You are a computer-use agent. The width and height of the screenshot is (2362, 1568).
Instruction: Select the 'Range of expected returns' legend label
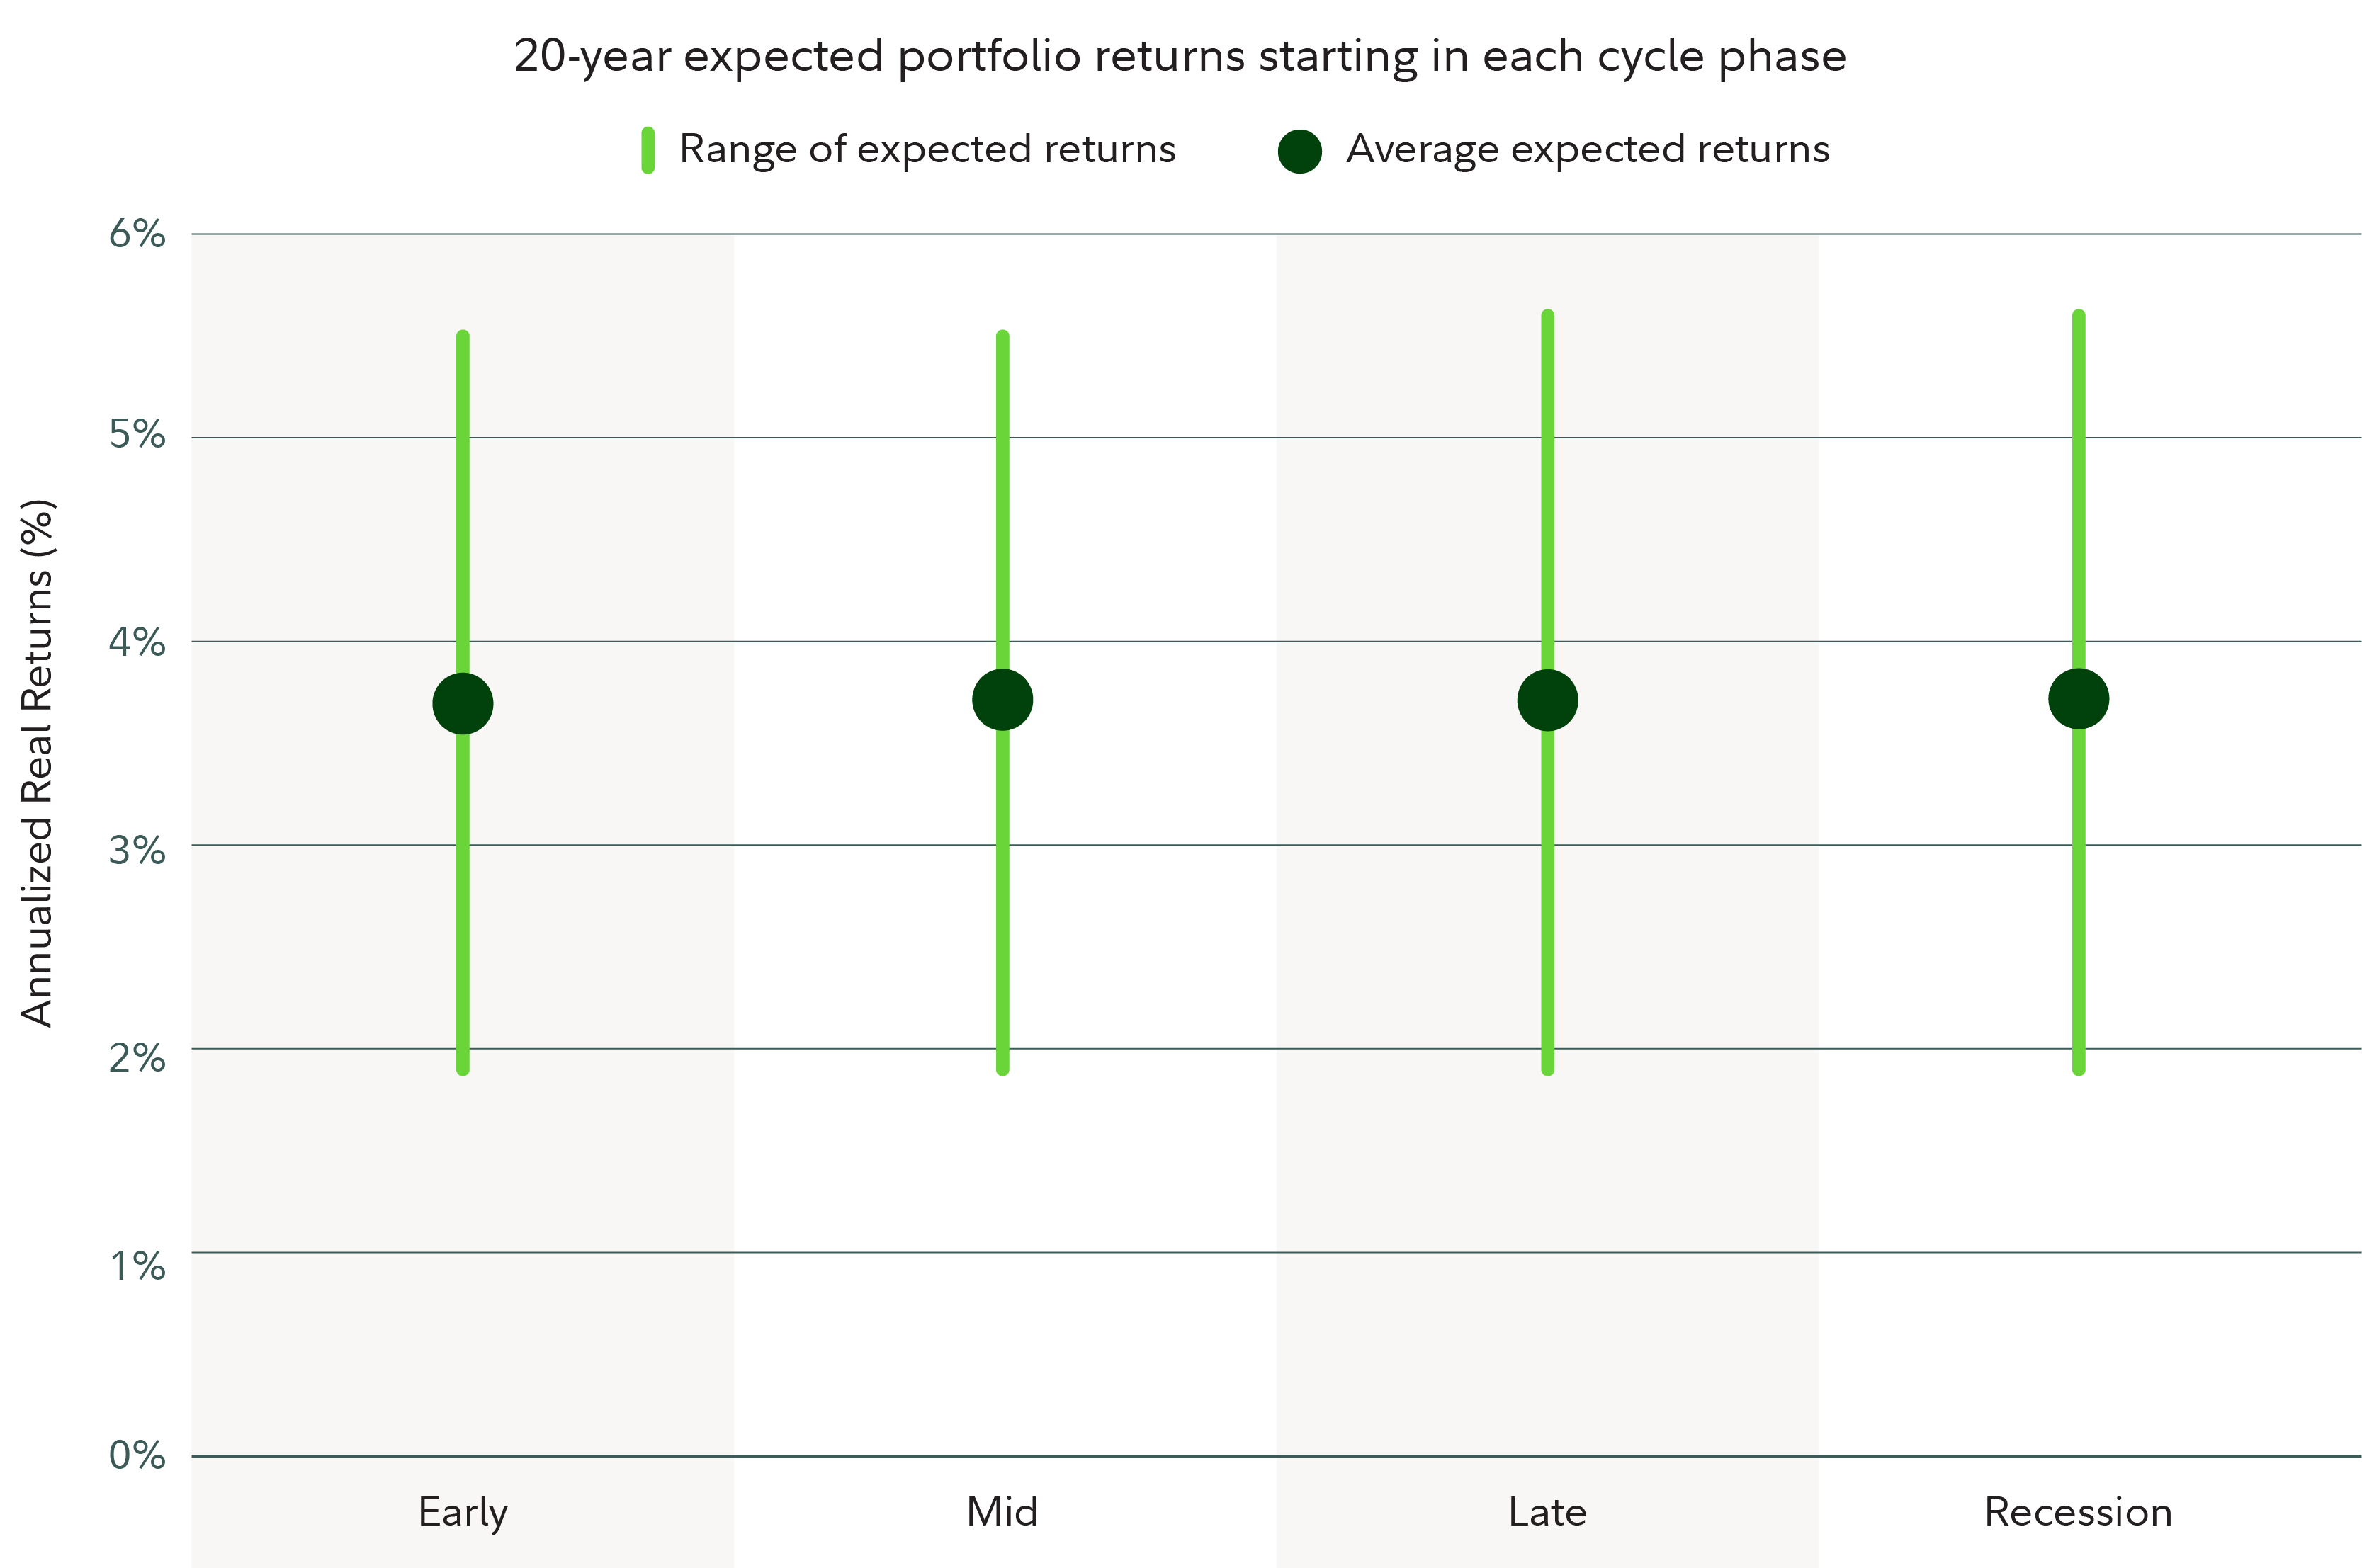(927, 149)
